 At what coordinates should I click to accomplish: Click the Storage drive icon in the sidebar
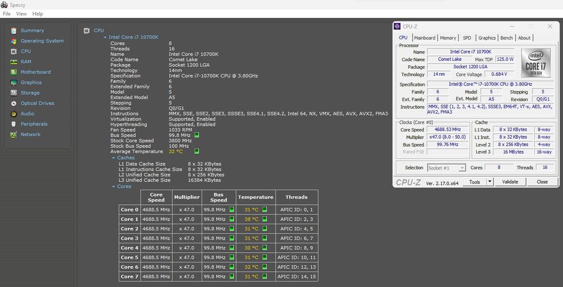(x=14, y=93)
